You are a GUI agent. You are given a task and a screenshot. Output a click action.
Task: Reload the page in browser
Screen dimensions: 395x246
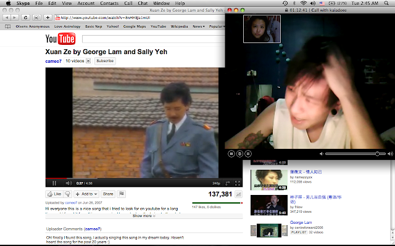point(25,18)
